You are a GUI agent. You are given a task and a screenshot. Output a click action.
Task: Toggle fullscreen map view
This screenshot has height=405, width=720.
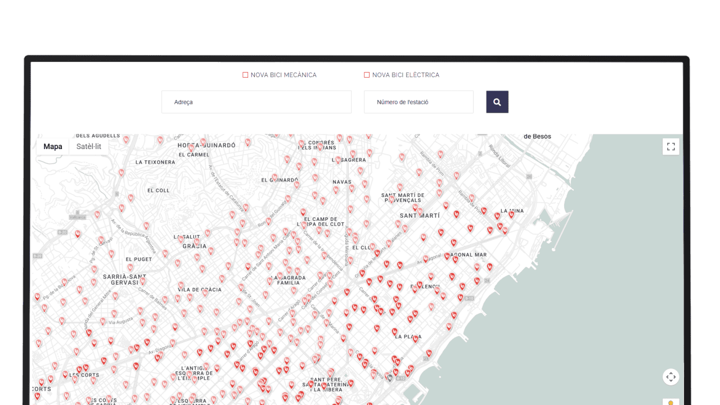[670, 147]
